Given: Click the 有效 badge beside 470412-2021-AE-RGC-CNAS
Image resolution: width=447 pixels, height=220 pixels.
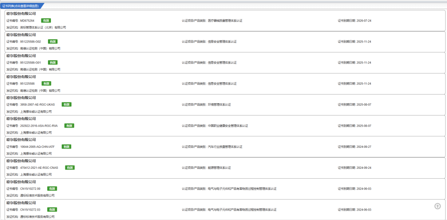Looking at the screenshot, I should [70, 168].
